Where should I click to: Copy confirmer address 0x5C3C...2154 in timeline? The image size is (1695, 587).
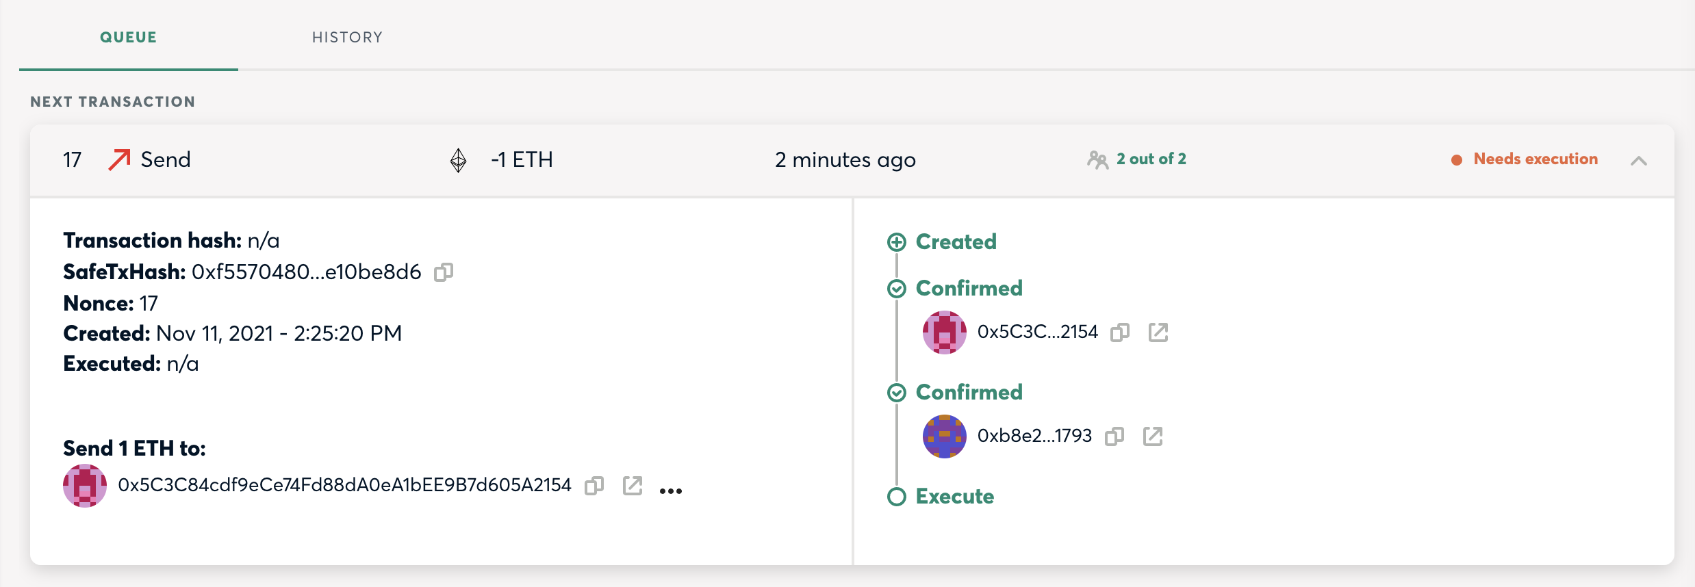(x=1120, y=333)
